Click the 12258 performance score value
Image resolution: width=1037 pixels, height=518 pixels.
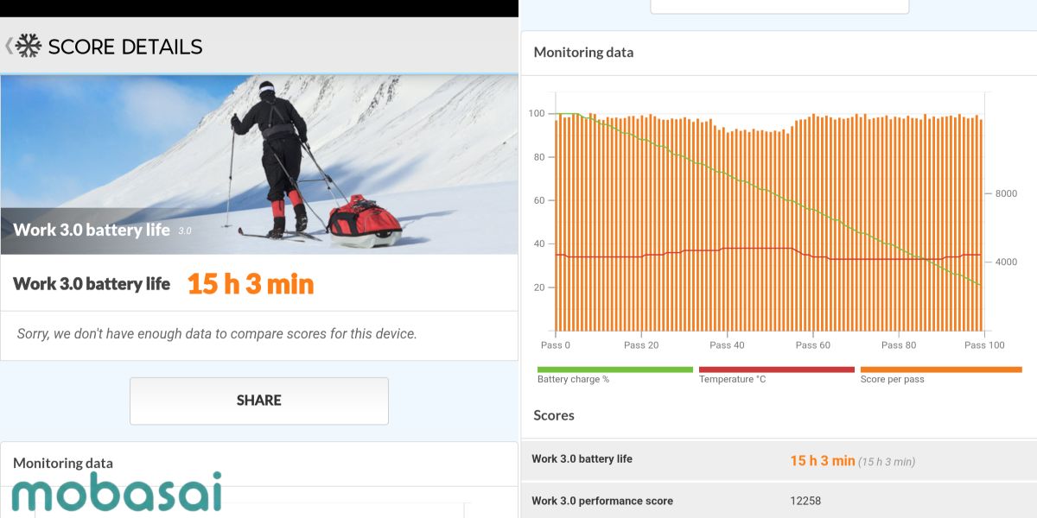[x=805, y=501]
